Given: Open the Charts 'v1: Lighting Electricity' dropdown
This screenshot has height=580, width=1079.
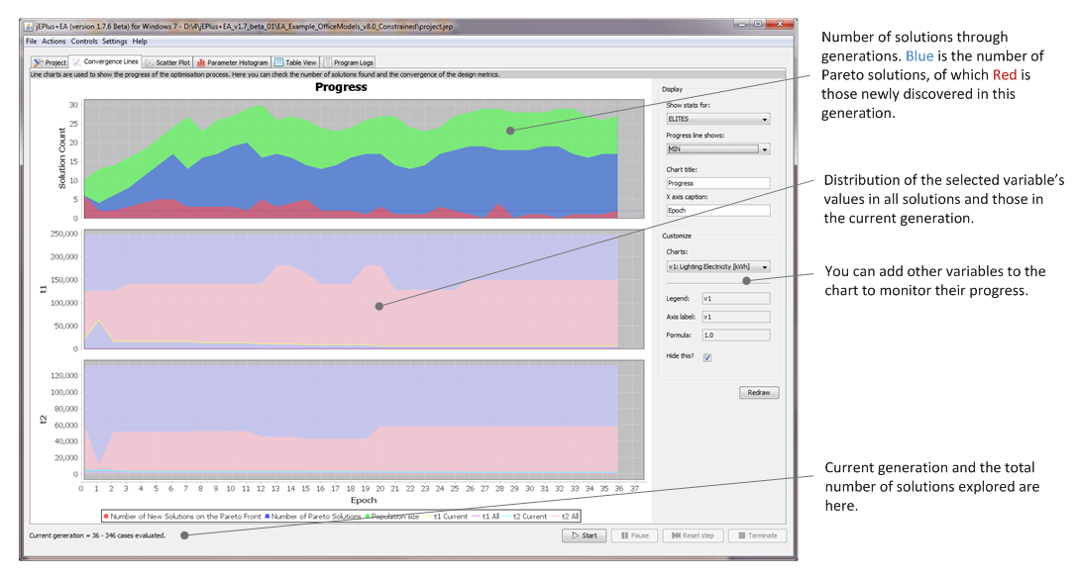Looking at the screenshot, I should [717, 266].
